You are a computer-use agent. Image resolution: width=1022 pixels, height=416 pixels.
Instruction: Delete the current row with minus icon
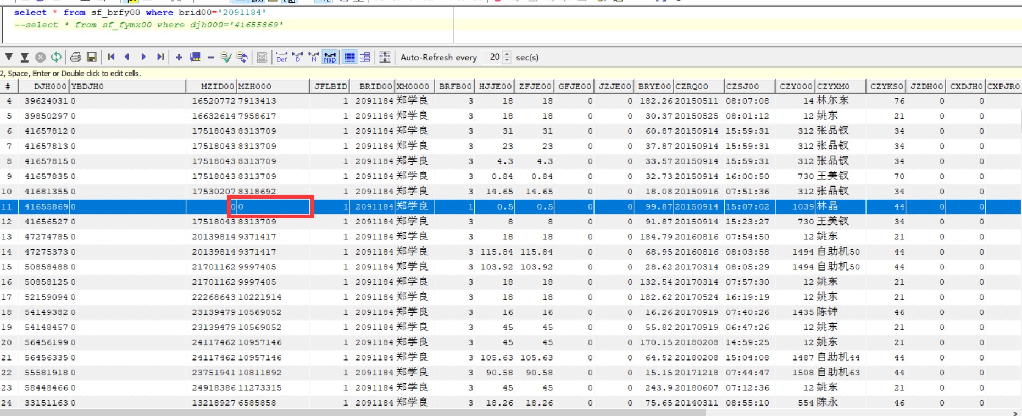210,57
